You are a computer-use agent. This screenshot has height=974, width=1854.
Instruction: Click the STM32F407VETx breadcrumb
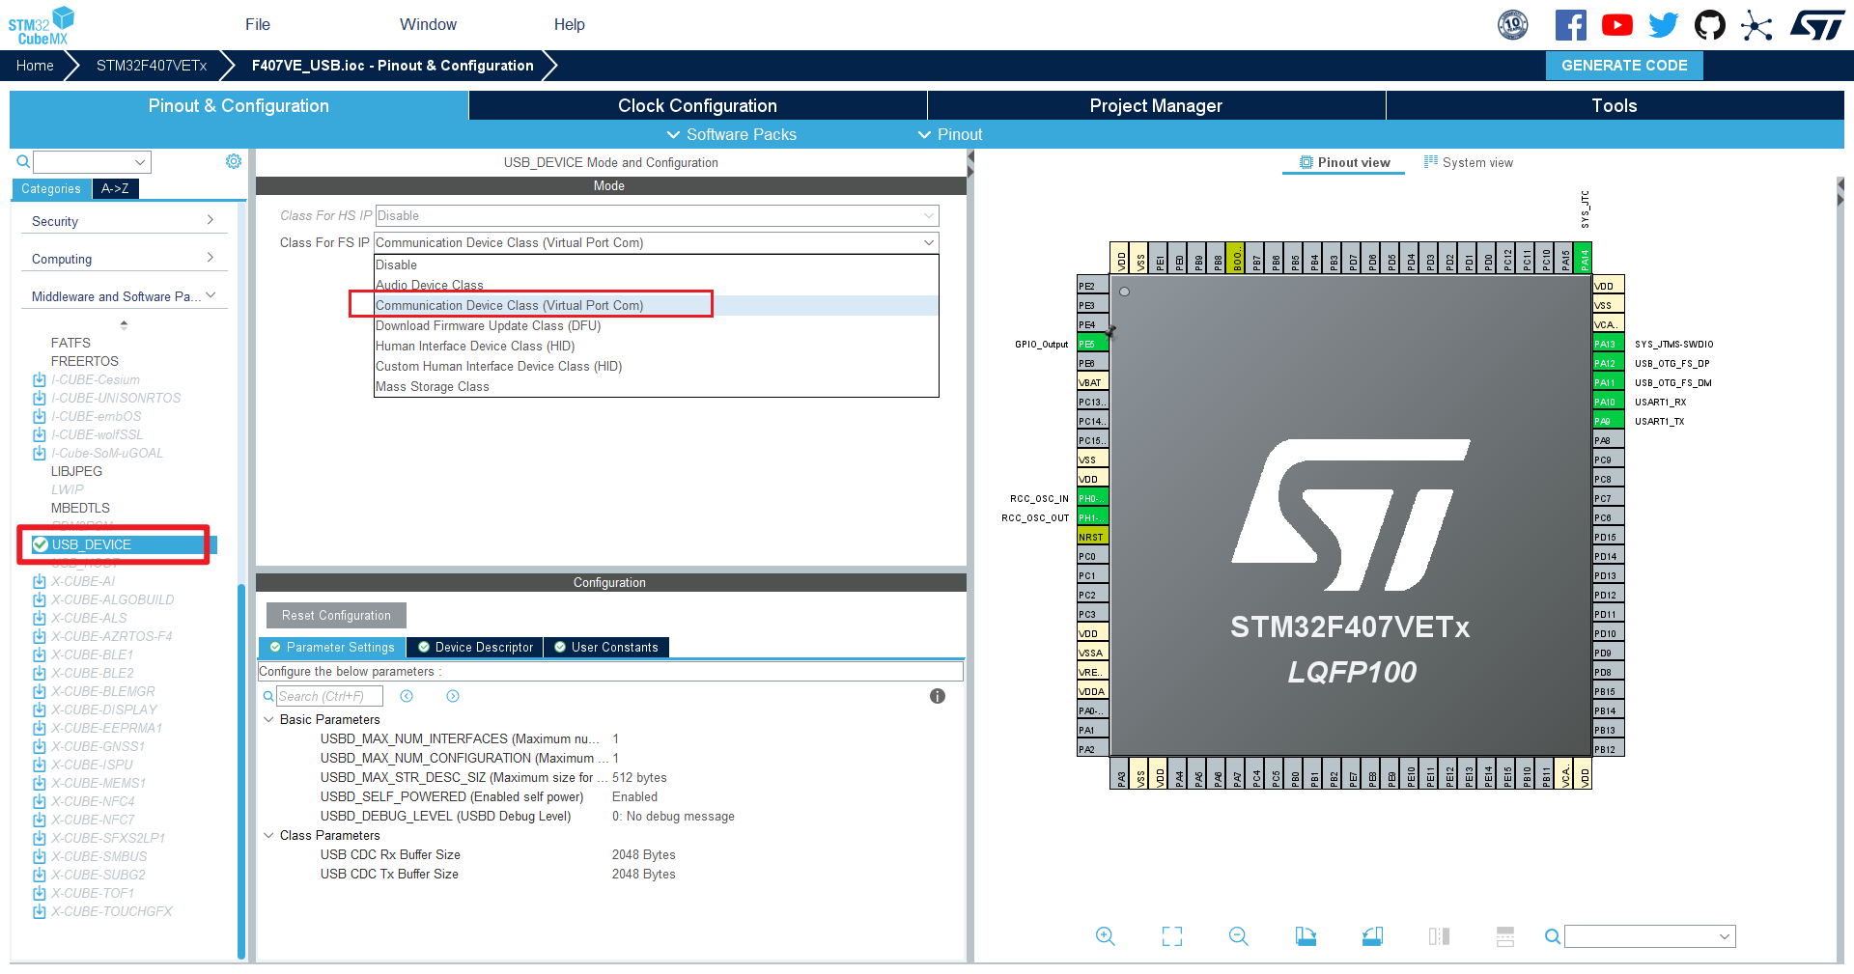(x=152, y=65)
